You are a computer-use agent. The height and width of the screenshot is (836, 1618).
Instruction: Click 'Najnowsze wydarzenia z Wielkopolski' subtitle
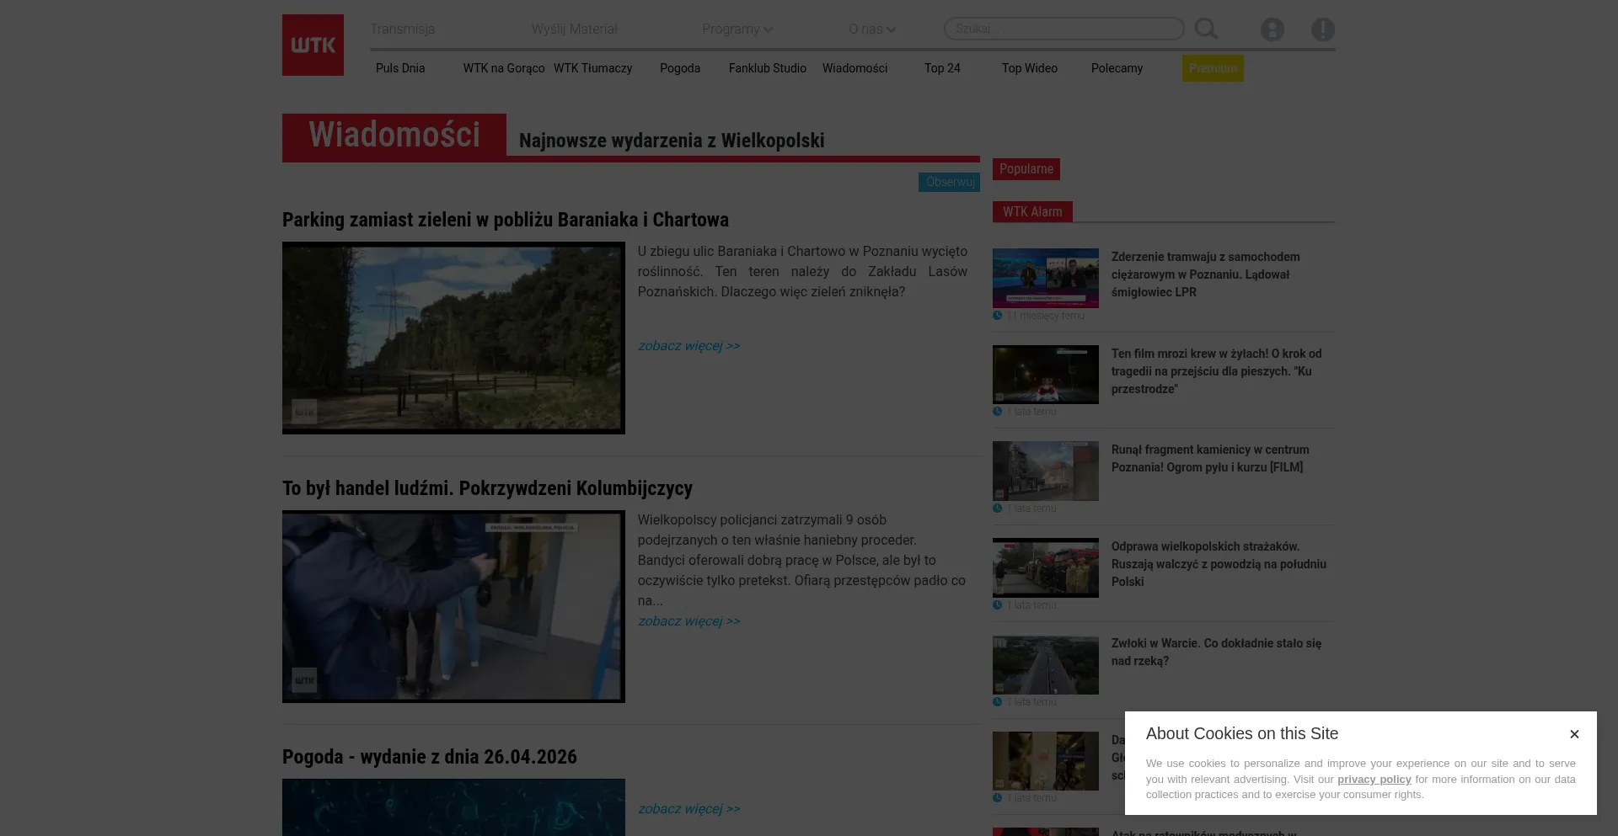point(672,141)
